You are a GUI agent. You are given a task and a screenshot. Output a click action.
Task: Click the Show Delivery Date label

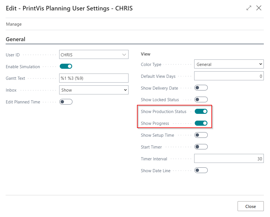[160, 88]
